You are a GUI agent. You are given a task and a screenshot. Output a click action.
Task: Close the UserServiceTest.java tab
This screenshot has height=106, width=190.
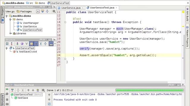click(116, 8)
